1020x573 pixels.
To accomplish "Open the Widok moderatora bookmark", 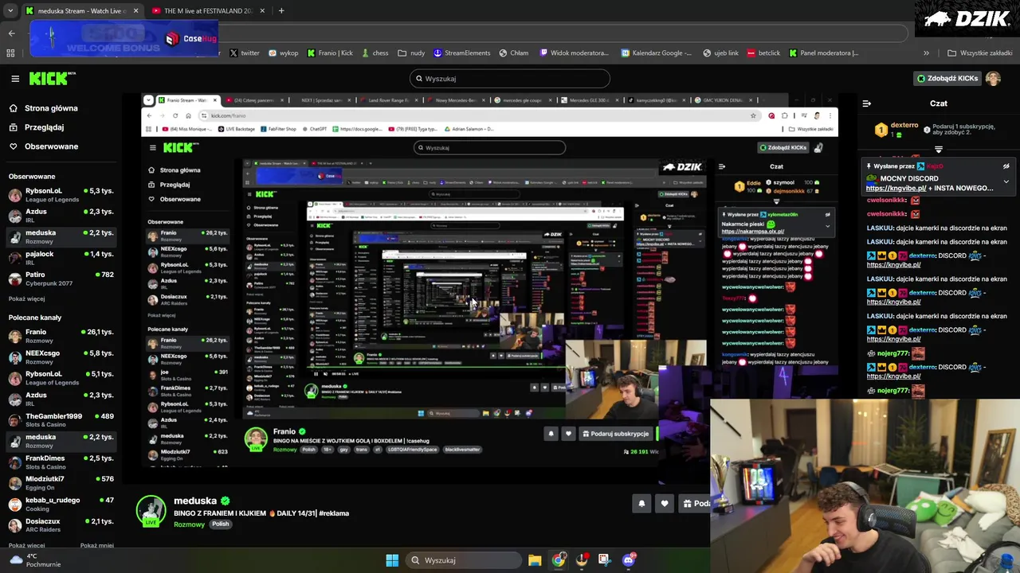I will pyautogui.click(x=574, y=53).
